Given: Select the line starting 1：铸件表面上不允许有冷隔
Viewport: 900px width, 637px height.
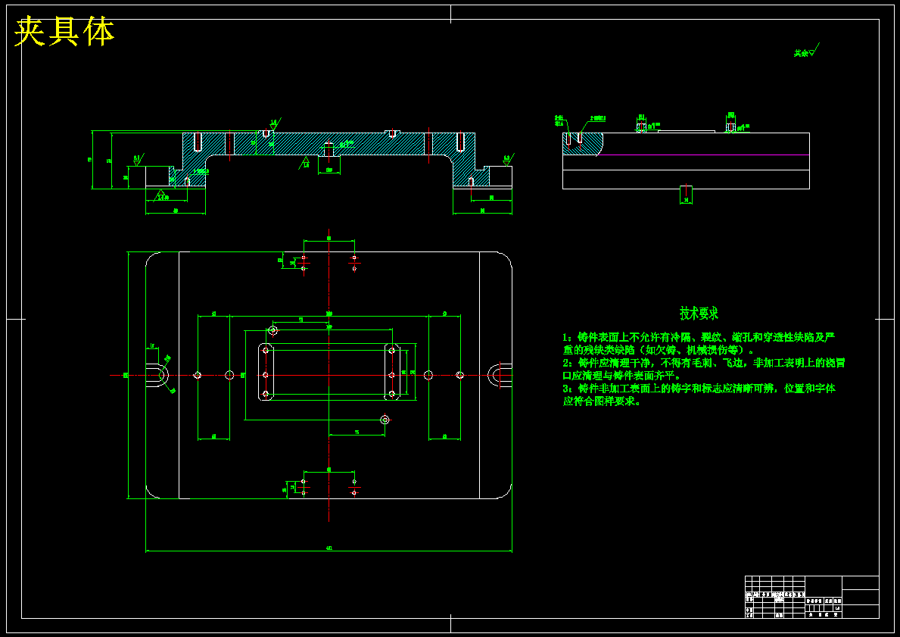Looking at the screenshot, I should pos(699,337).
